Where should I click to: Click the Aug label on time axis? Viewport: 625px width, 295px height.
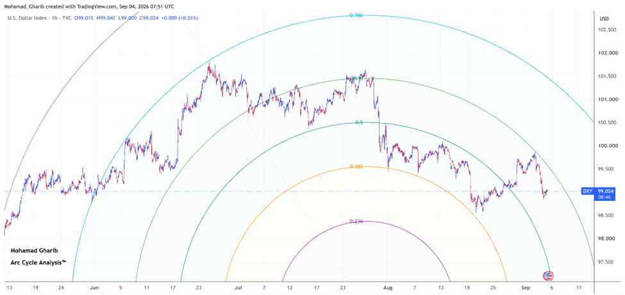click(388, 287)
